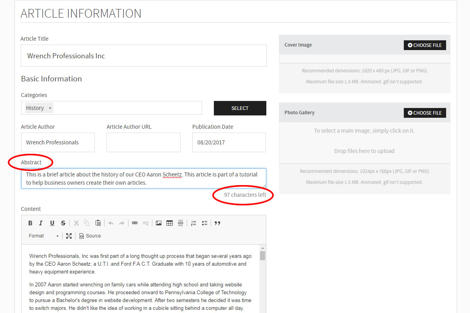Redo the edit in Content editor
This screenshot has width=470, height=313.
click(122, 223)
